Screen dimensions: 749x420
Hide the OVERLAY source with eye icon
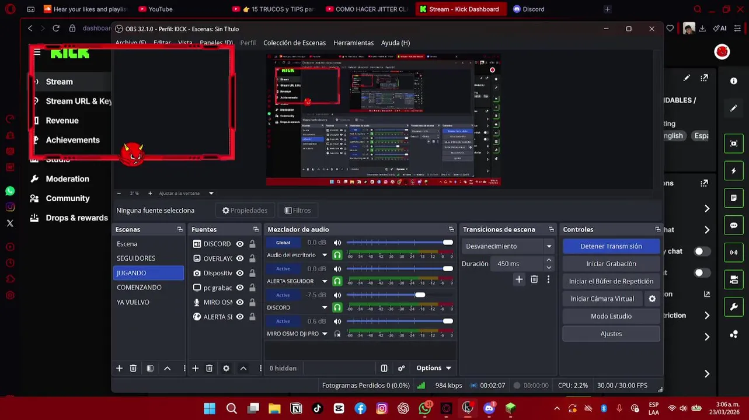240,258
